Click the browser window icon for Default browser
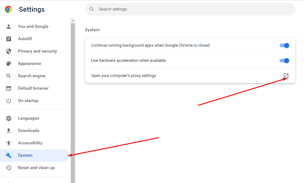Viewport: 304px width, 183px height. pyautogui.click(x=9, y=88)
